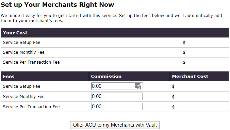Image resolution: width=230 pixels, height=130 pixels.
Task: Click Merchant Cost value for Per Transaction Fee
Action: (173, 107)
